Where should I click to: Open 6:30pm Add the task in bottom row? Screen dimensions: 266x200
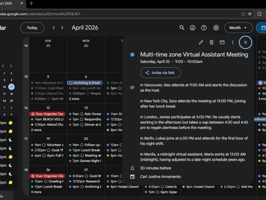(237, 187)
